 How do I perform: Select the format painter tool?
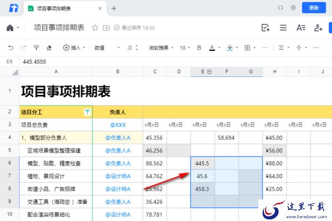(36, 48)
